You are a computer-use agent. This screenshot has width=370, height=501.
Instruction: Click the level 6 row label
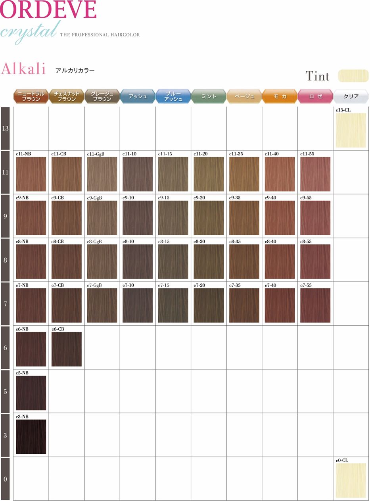tap(6, 348)
